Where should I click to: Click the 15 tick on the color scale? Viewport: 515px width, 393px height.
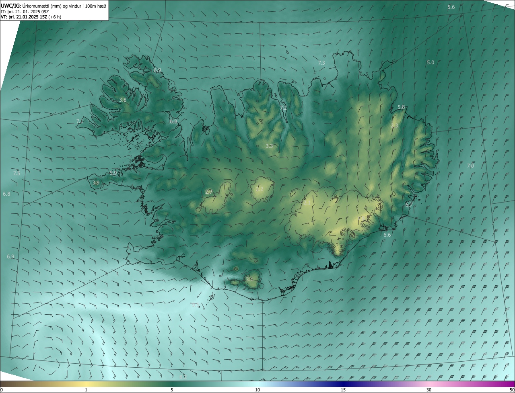pyautogui.click(x=343, y=390)
